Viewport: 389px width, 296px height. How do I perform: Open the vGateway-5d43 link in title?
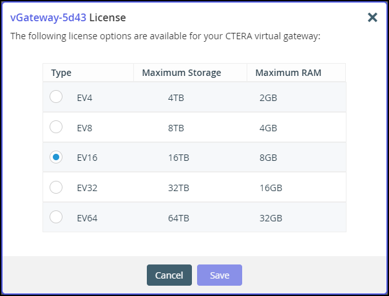(48, 17)
